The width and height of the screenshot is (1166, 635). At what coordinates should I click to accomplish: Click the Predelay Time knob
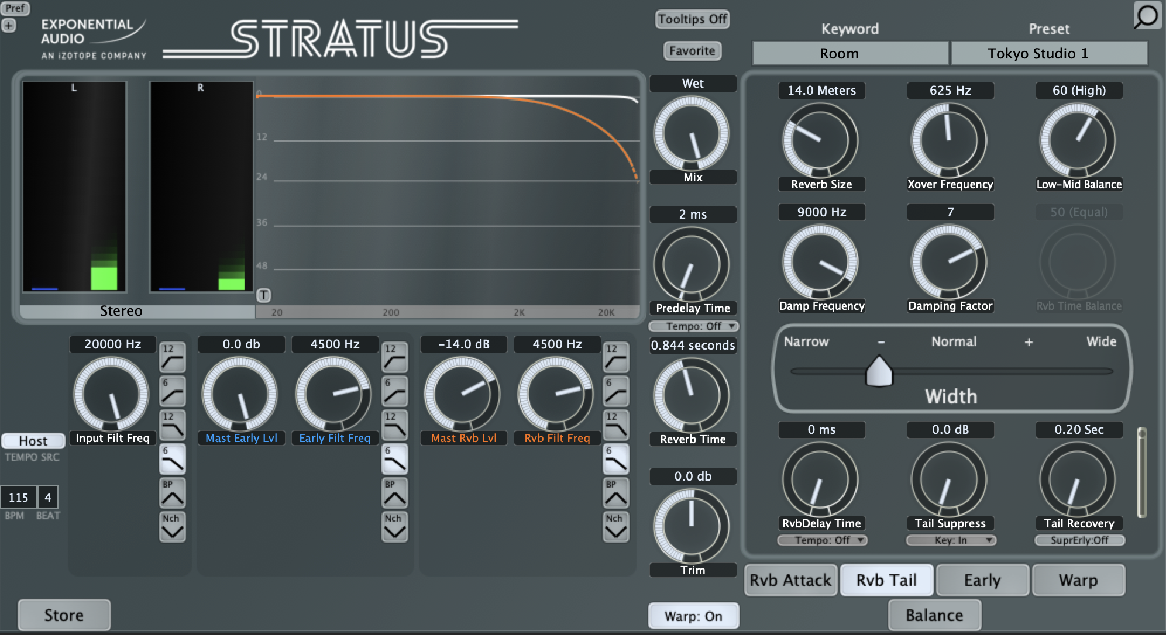click(x=692, y=264)
